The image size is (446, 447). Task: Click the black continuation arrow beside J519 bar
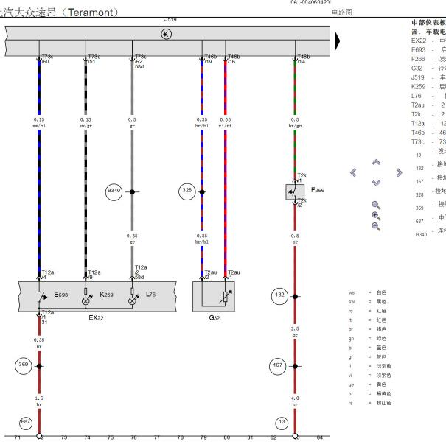[338, 41]
